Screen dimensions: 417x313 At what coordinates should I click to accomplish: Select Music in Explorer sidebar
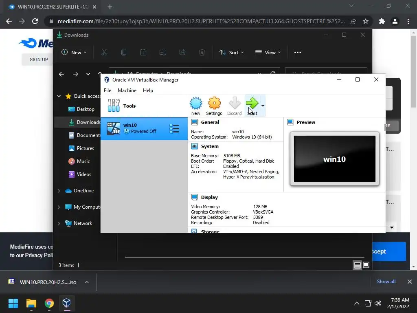[x=79, y=161]
